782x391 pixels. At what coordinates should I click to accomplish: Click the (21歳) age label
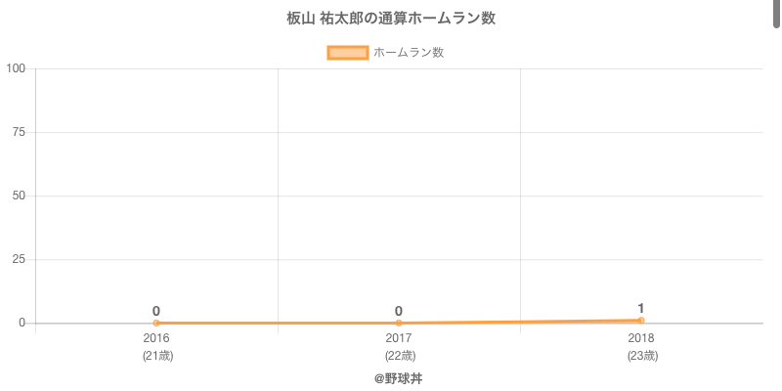[x=156, y=356]
